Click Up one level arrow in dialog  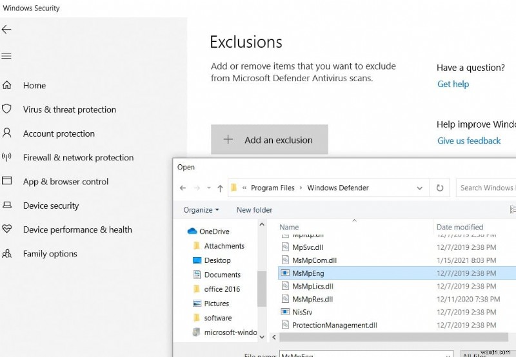[x=220, y=188]
